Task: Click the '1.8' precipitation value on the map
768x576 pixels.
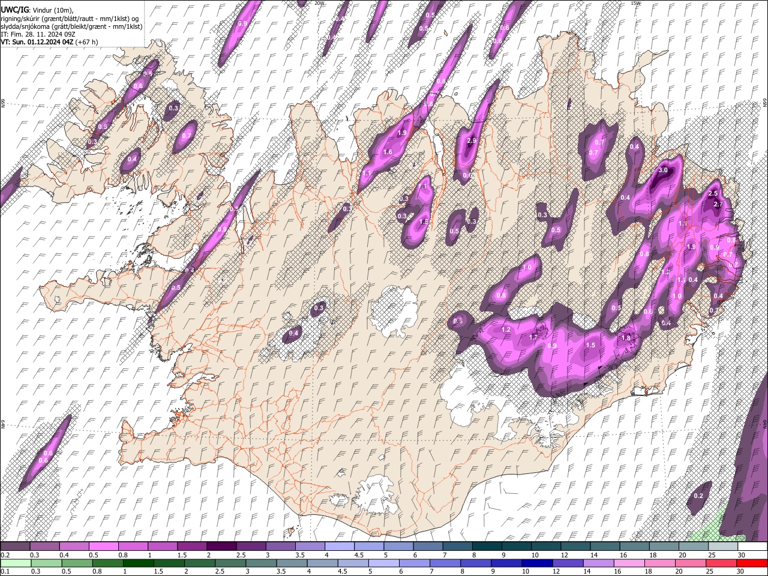Action: [x=626, y=338]
